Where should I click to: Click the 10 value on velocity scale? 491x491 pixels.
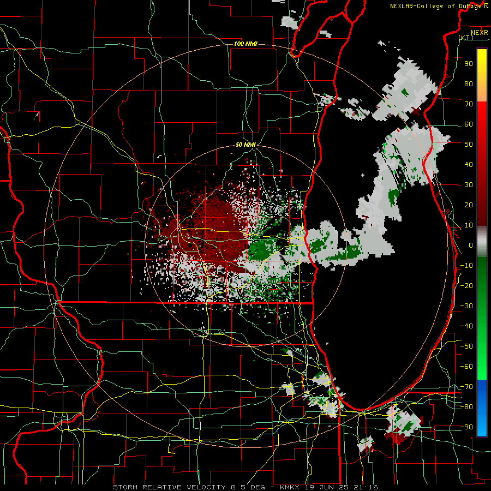point(469,225)
